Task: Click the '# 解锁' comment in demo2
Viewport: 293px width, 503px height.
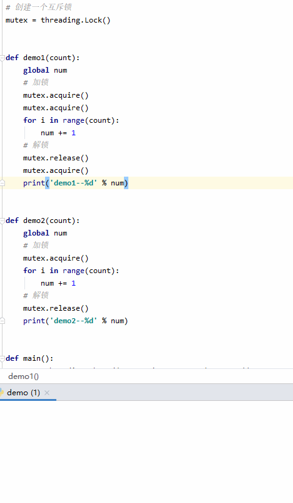Action: (36, 295)
